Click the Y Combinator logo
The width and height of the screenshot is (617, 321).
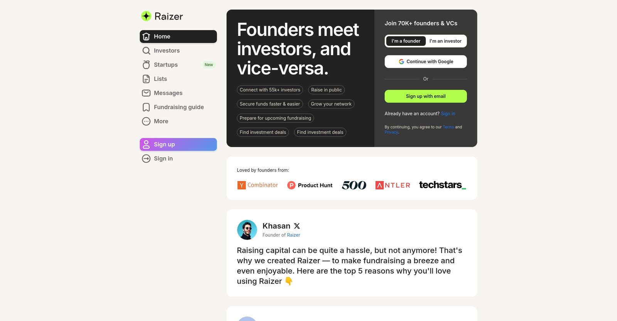pyautogui.click(x=257, y=185)
